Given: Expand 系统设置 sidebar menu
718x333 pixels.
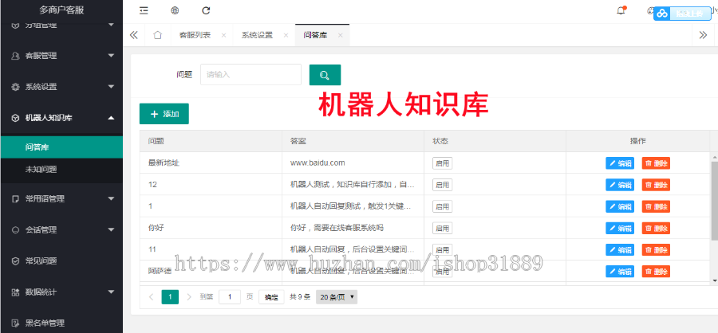Looking at the screenshot, I should pyautogui.click(x=61, y=87).
